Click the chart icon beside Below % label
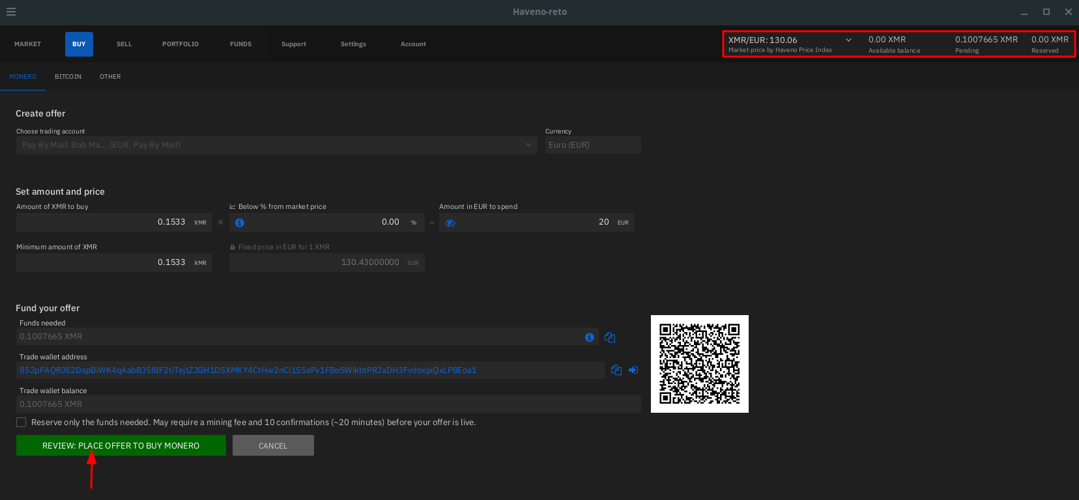 233,207
